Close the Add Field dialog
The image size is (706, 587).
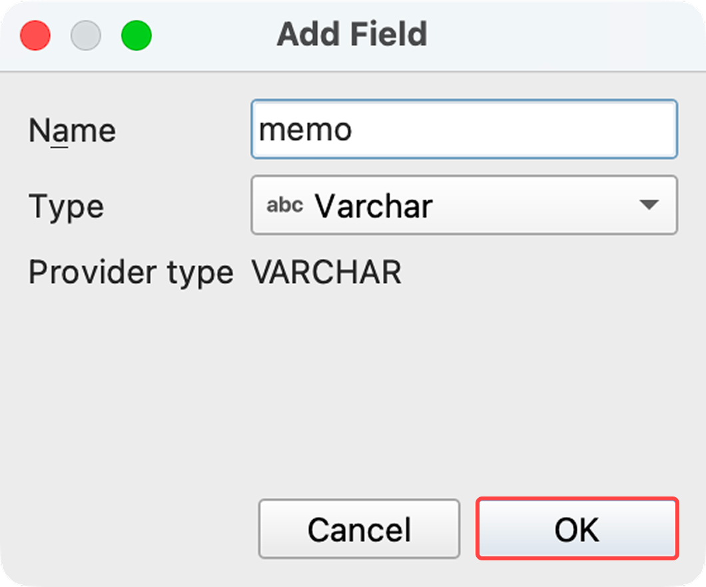[35, 35]
